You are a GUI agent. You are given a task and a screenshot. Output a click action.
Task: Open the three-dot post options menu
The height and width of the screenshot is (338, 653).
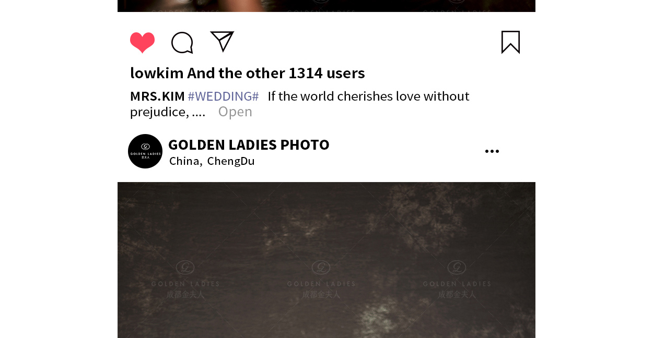click(x=492, y=151)
